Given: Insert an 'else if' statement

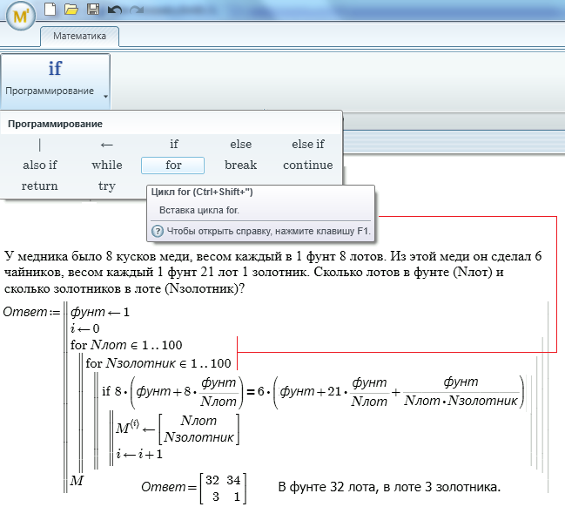Looking at the screenshot, I should point(307,145).
